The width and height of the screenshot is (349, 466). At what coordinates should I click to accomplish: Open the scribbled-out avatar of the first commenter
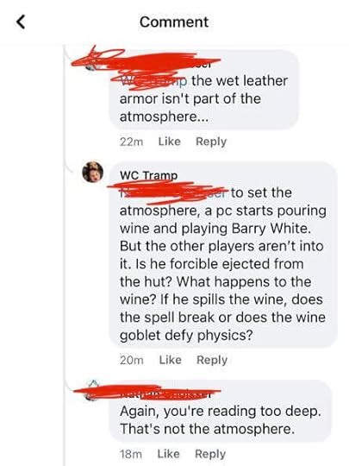[x=92, y=61]
